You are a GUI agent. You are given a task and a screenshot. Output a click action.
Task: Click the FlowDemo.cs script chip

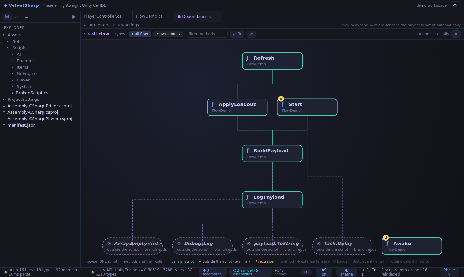(168, 34)
